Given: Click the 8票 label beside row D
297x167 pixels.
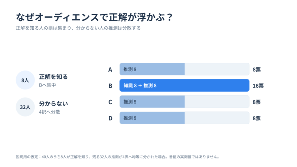Looking at the screenshot, I should point(257,118).
